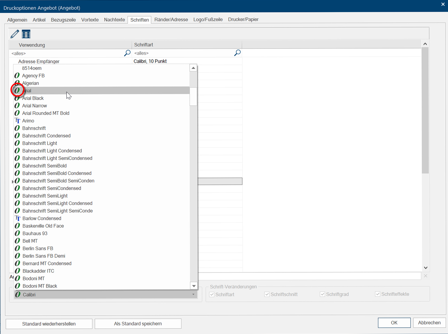448x334 pixels.
Task: Click font list scroll-down arrow
Action: coord(194,286)
